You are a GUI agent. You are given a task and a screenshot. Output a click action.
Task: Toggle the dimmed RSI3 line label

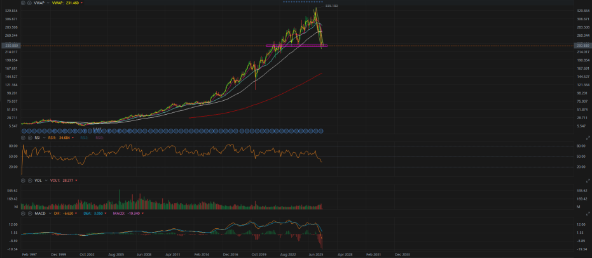coord(100,138)
